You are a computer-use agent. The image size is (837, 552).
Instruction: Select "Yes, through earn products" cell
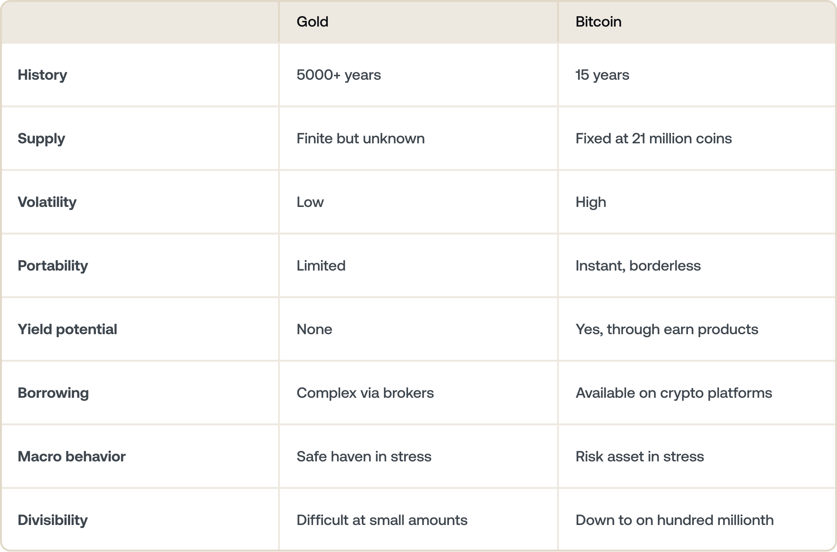pyautogui.click(x=667, y=329)
